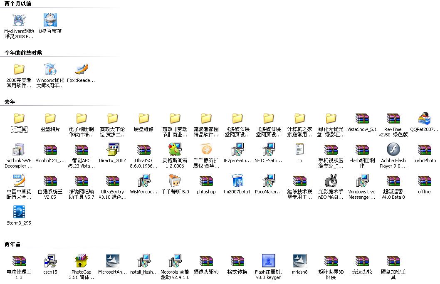Select the Mydrivers驱动精灵2008 installer icon

(19, 20)
